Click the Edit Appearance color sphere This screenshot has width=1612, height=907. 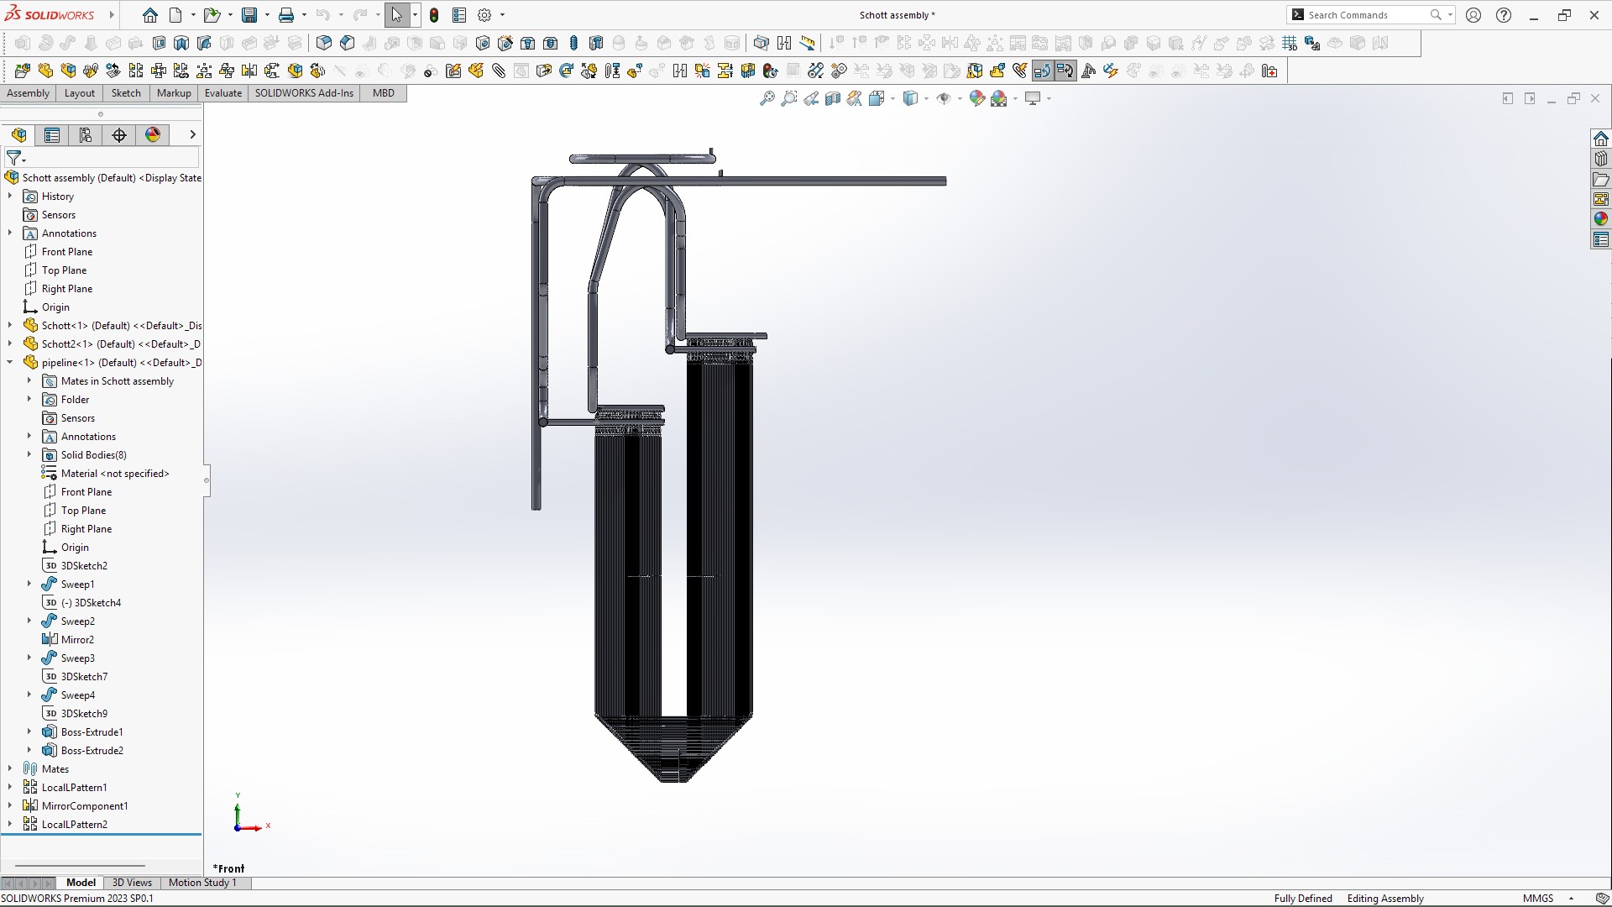click(x=976, y=99)
